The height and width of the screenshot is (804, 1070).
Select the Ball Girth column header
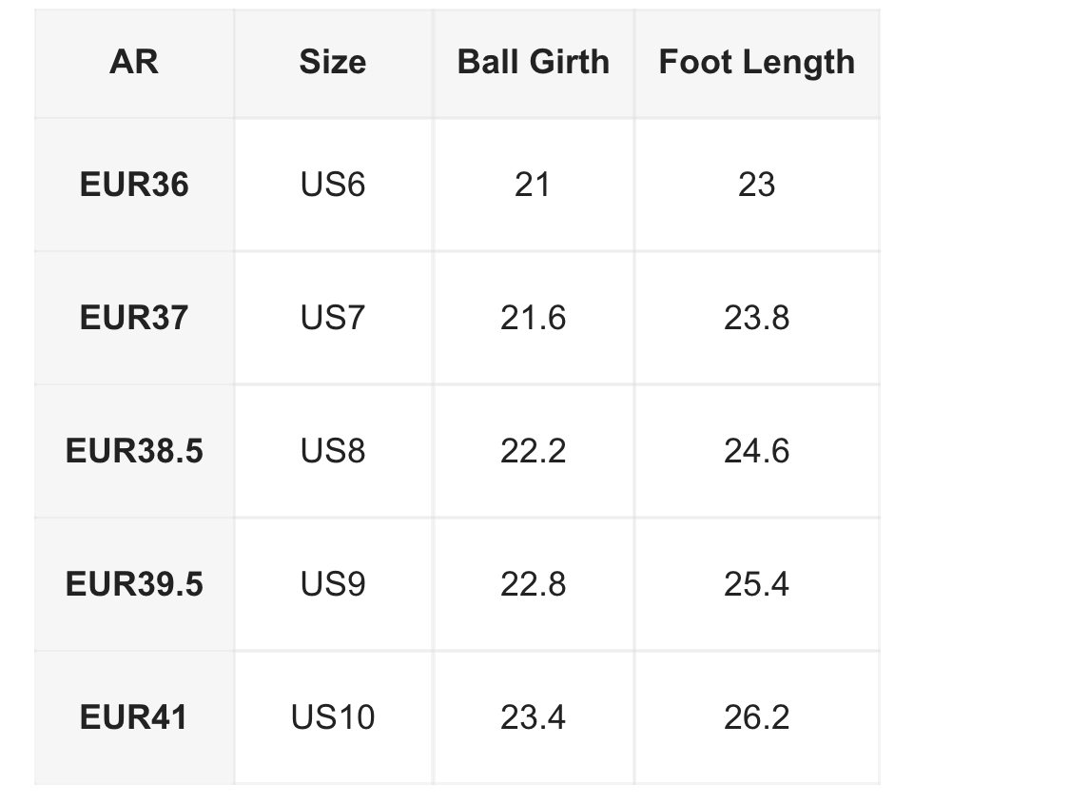point(533,63)
